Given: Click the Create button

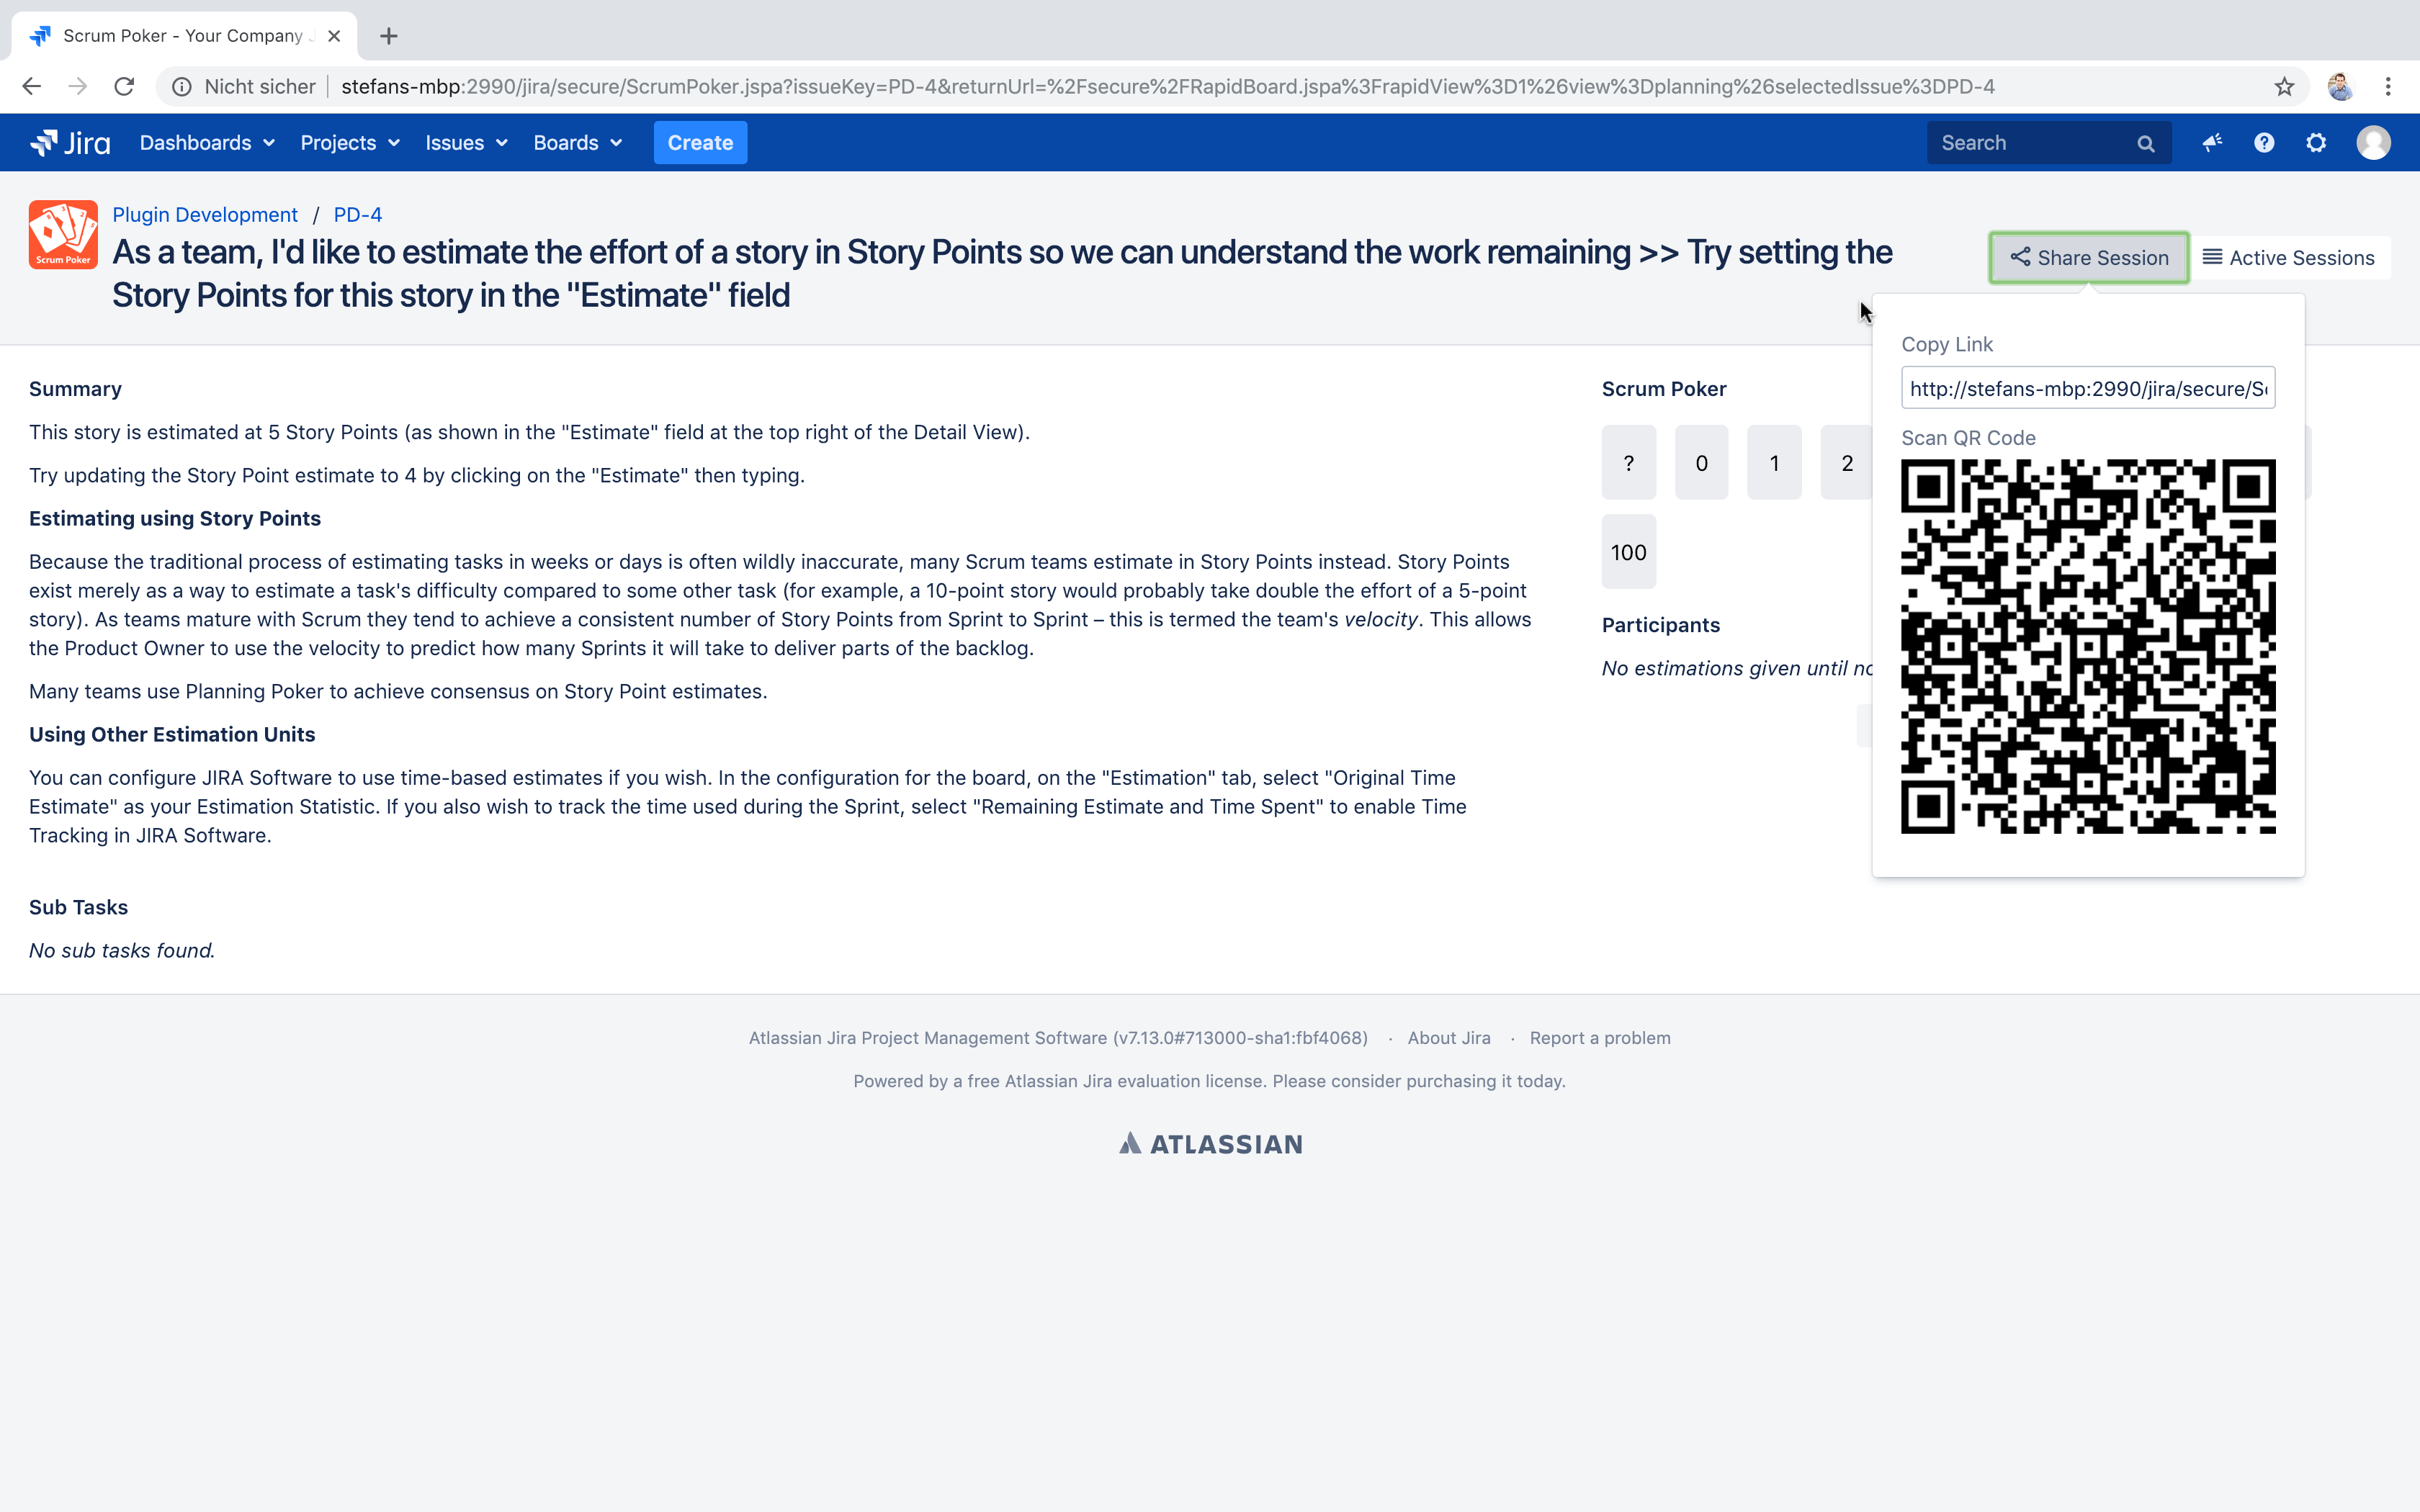Looking at the screenshot, I should pyautogui.click(x=699, y=141).
